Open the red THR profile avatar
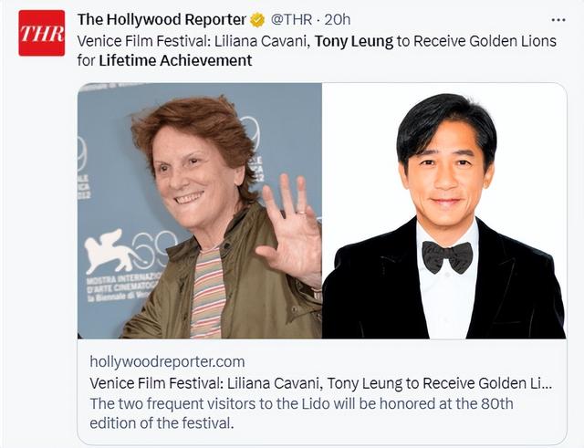584x448 pixels. (x=41, y=33)
